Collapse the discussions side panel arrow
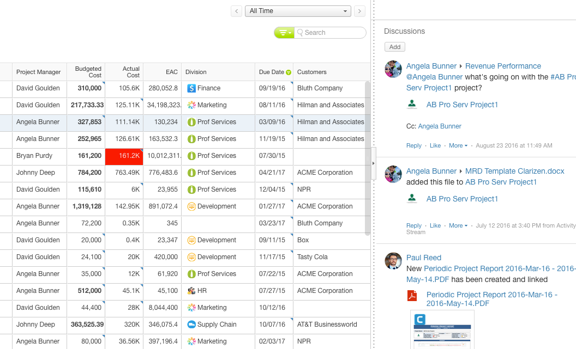The width and height of the screenshot is (576, 349). [374, 163]
